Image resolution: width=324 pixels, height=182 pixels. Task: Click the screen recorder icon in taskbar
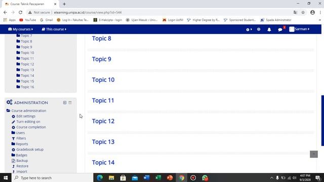[193, 177]
